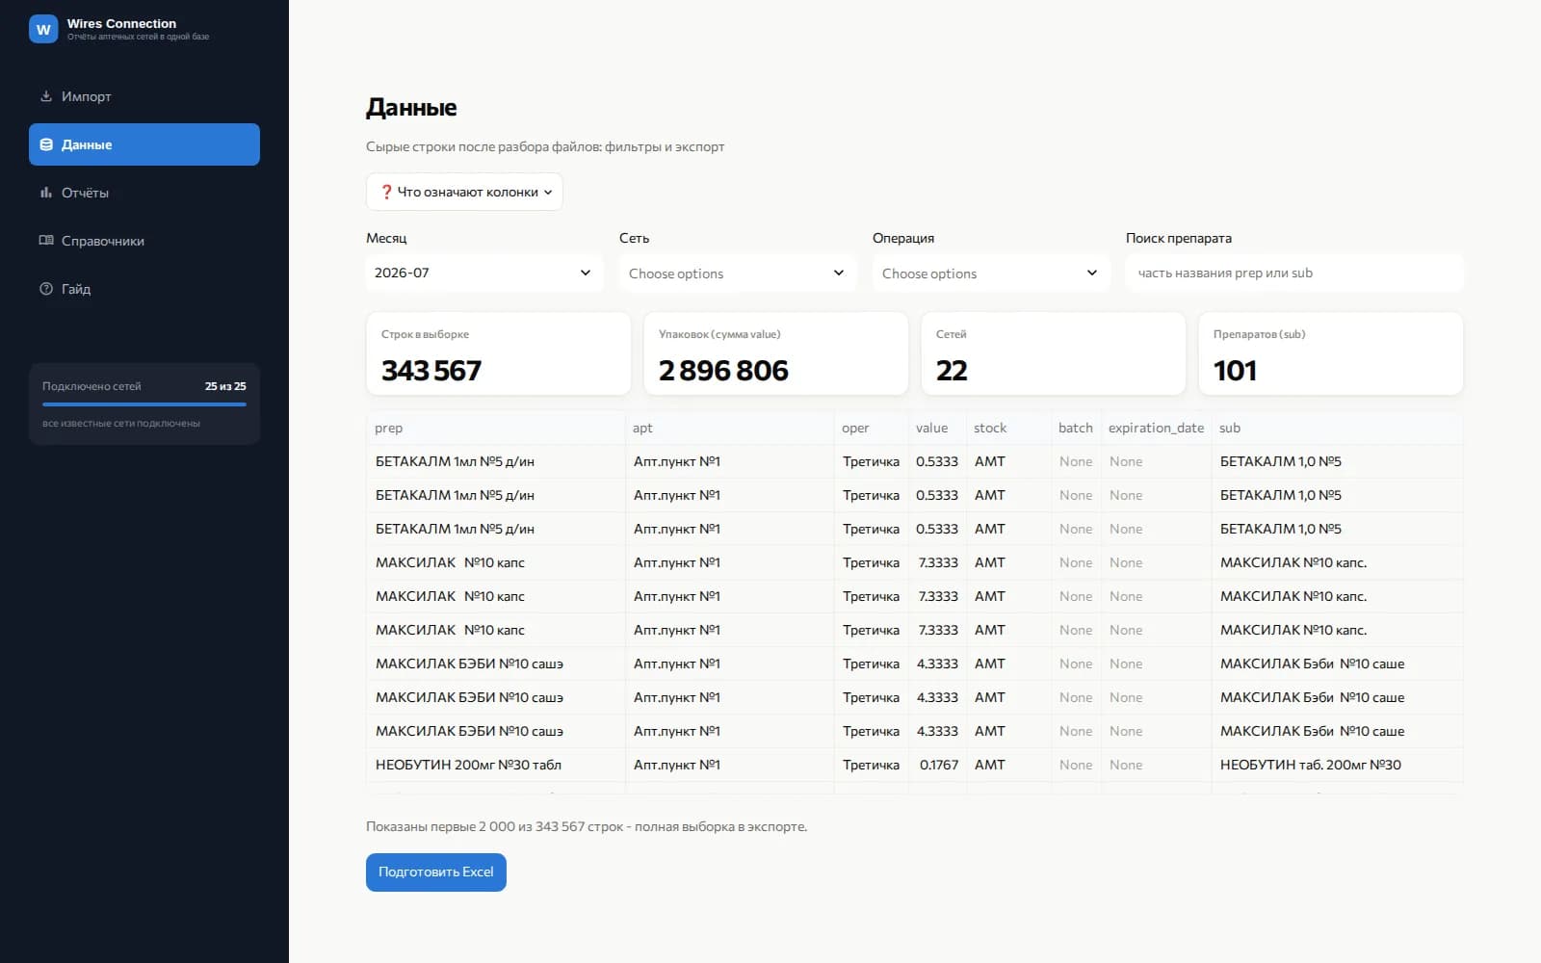Screen dimensions: 1541x963
Task: Click the Импорт download icon
Action: pyautogui.click(x=46, y=96)
